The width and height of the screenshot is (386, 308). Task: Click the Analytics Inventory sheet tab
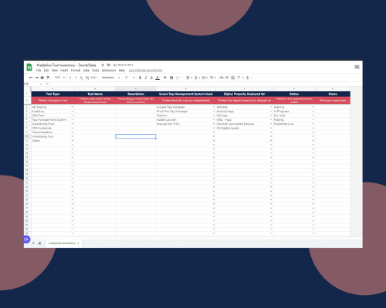coord(63,243)
